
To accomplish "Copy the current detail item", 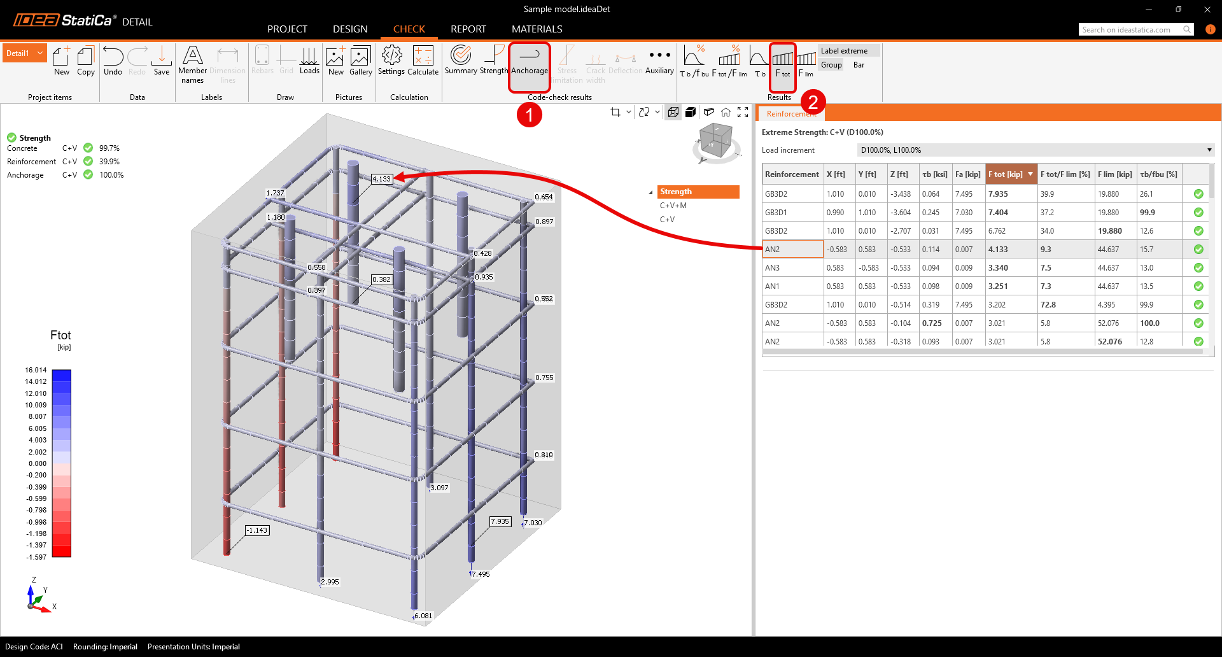I will (85, 61).
